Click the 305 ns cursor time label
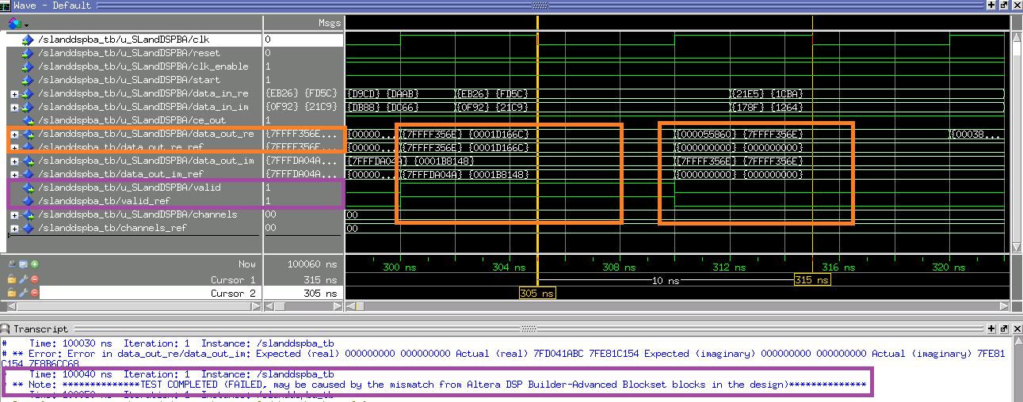Screen dimensions: 1023x402 pyautogui.click(x=537, y=293)
